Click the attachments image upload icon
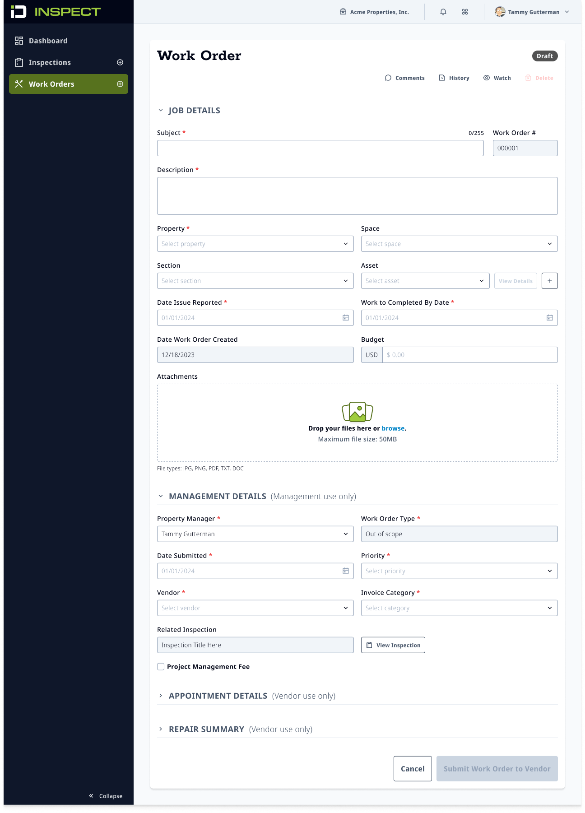This screenshot has height=813, width=585. coord(357,412)
